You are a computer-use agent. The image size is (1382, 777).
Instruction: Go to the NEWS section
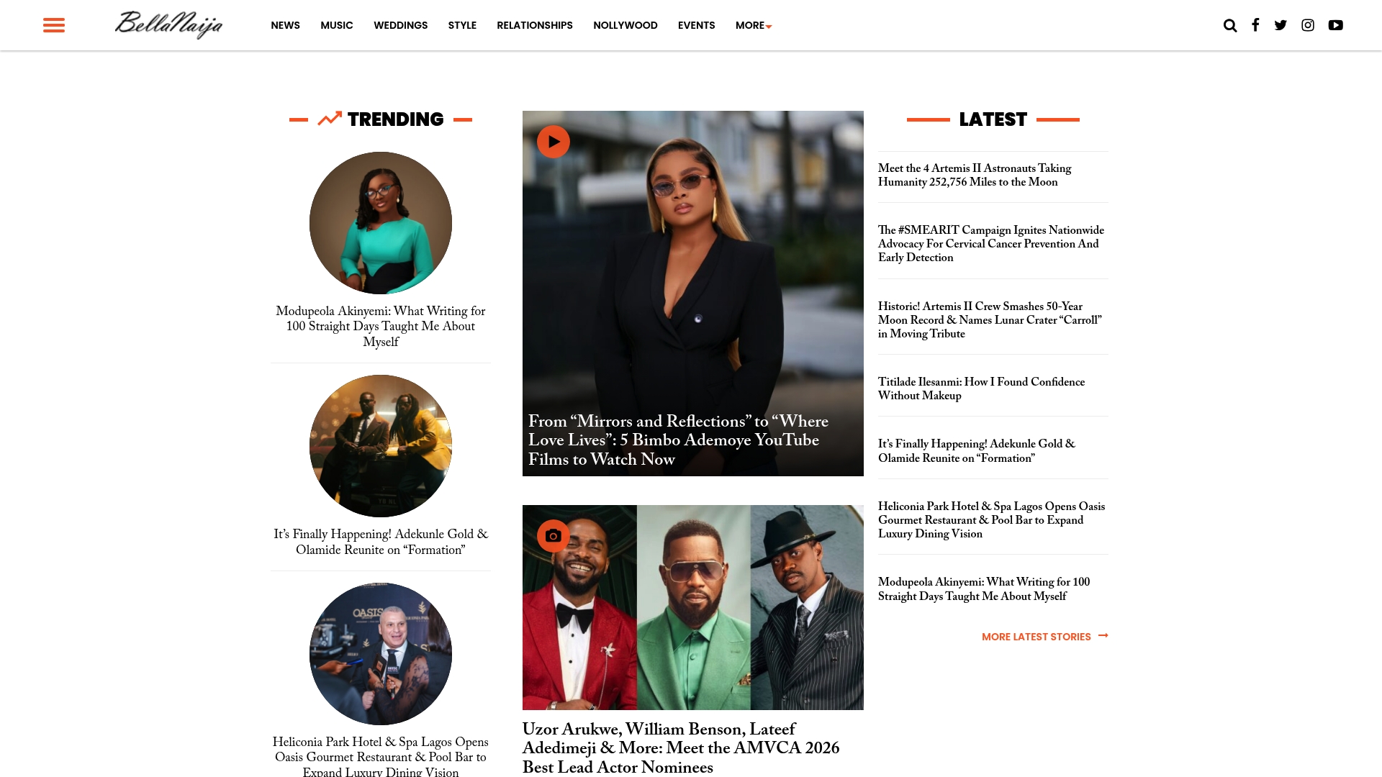[x=285, y=25]
